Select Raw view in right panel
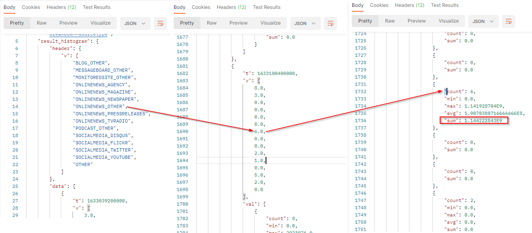The width and height of the screenshot is (532, 233). click(390, 21)
